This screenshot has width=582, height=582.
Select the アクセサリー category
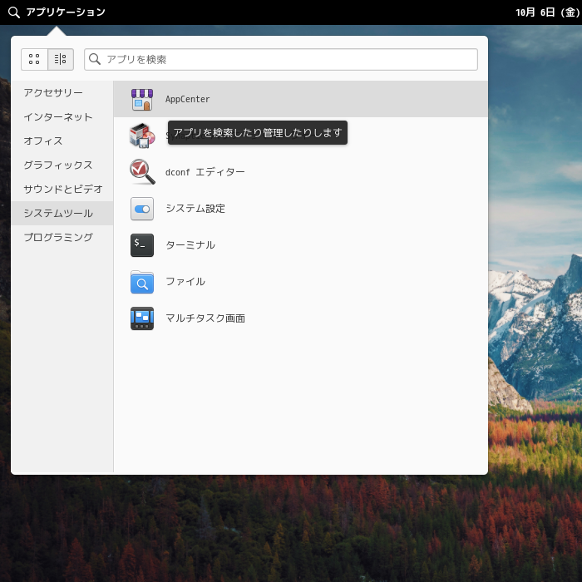pos(62,93)
